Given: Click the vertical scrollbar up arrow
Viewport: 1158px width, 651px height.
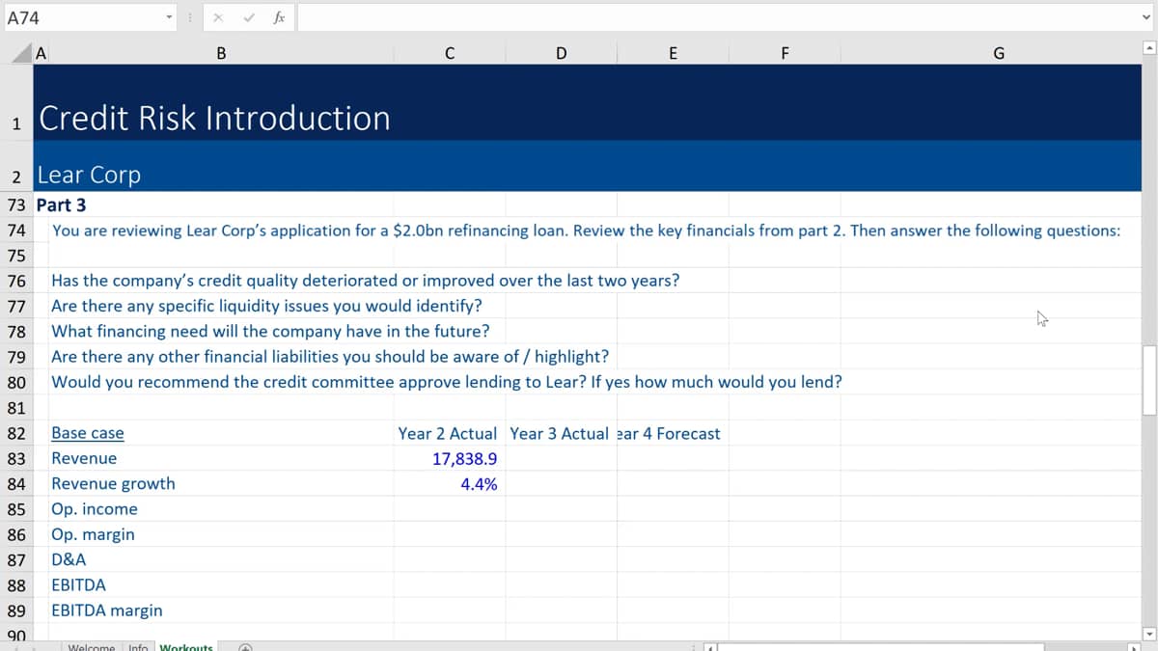Looking at the screenshot, I should tap(1148, 48).
